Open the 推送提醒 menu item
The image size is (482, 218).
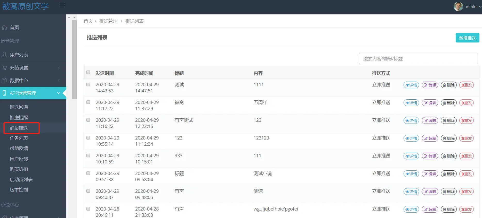pos(19,118)
